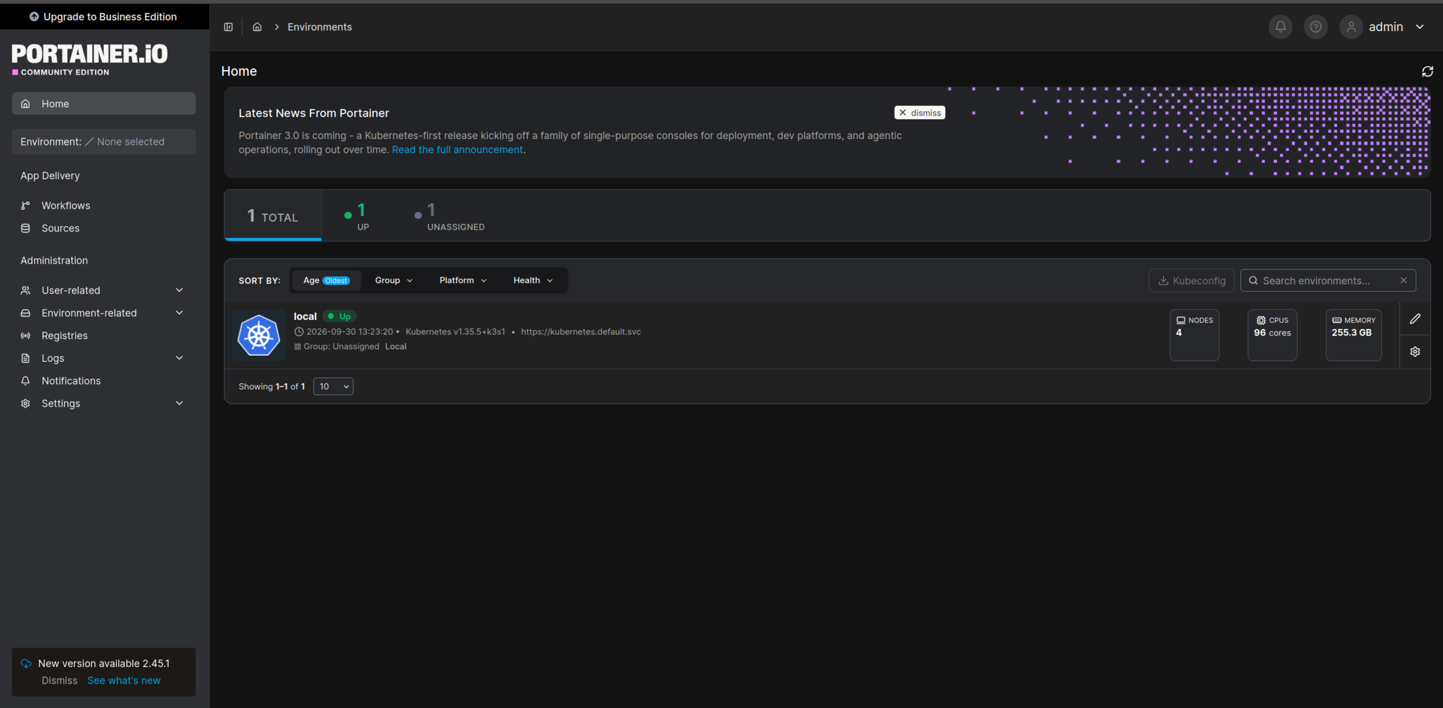The width and height of the screenshot is (1443, 708).
Task: Refresh the Home page with the reload icon
Action: (1427, 71)
